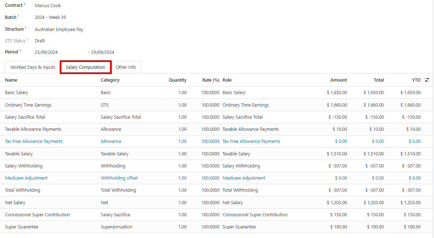434x238 pixels.
Task: Click the help question mark beside Period
Action: click(20, 51)
